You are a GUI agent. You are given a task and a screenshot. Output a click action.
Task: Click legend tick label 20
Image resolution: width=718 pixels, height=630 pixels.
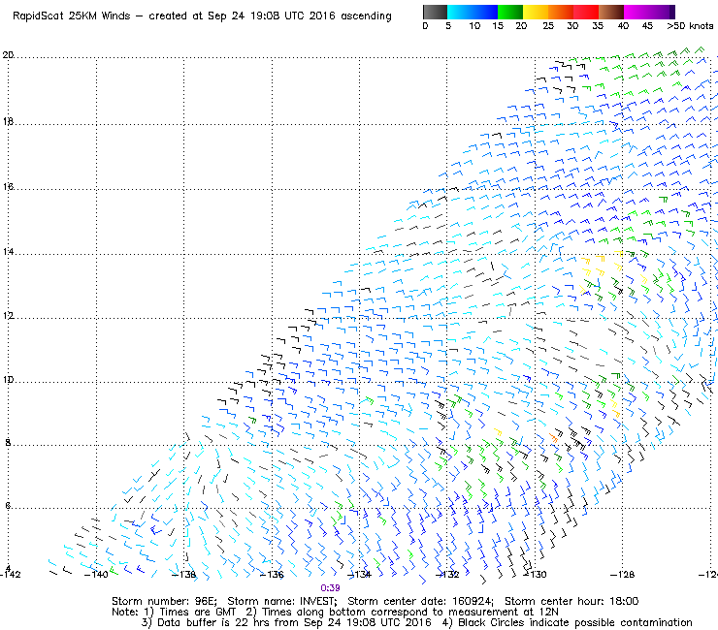pos(521,26)
